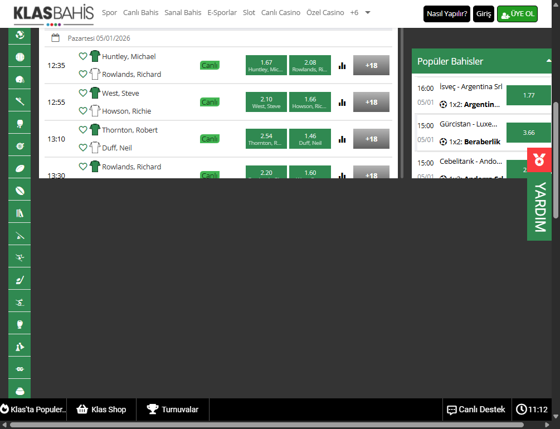Open the ice hockey stick and puck icon
Screen dimensions: 560x429
click(20, 280)
